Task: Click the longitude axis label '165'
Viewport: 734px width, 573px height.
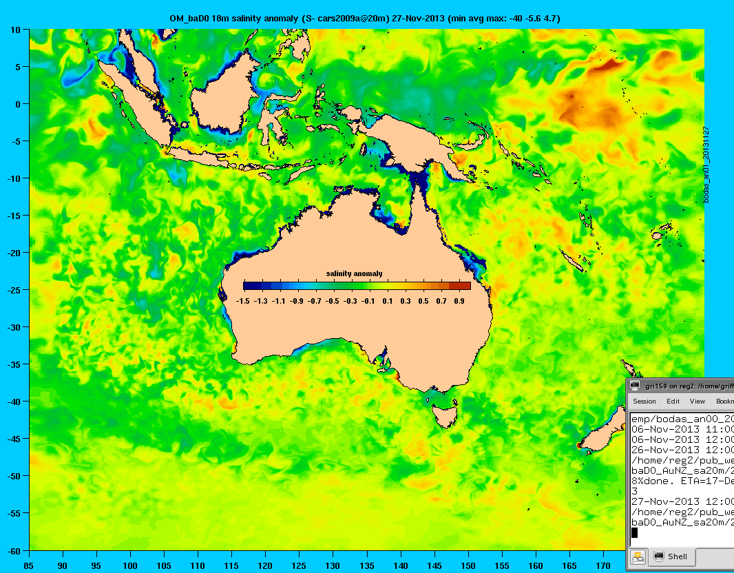Action: pyautogui.click(x=569, y=566)
